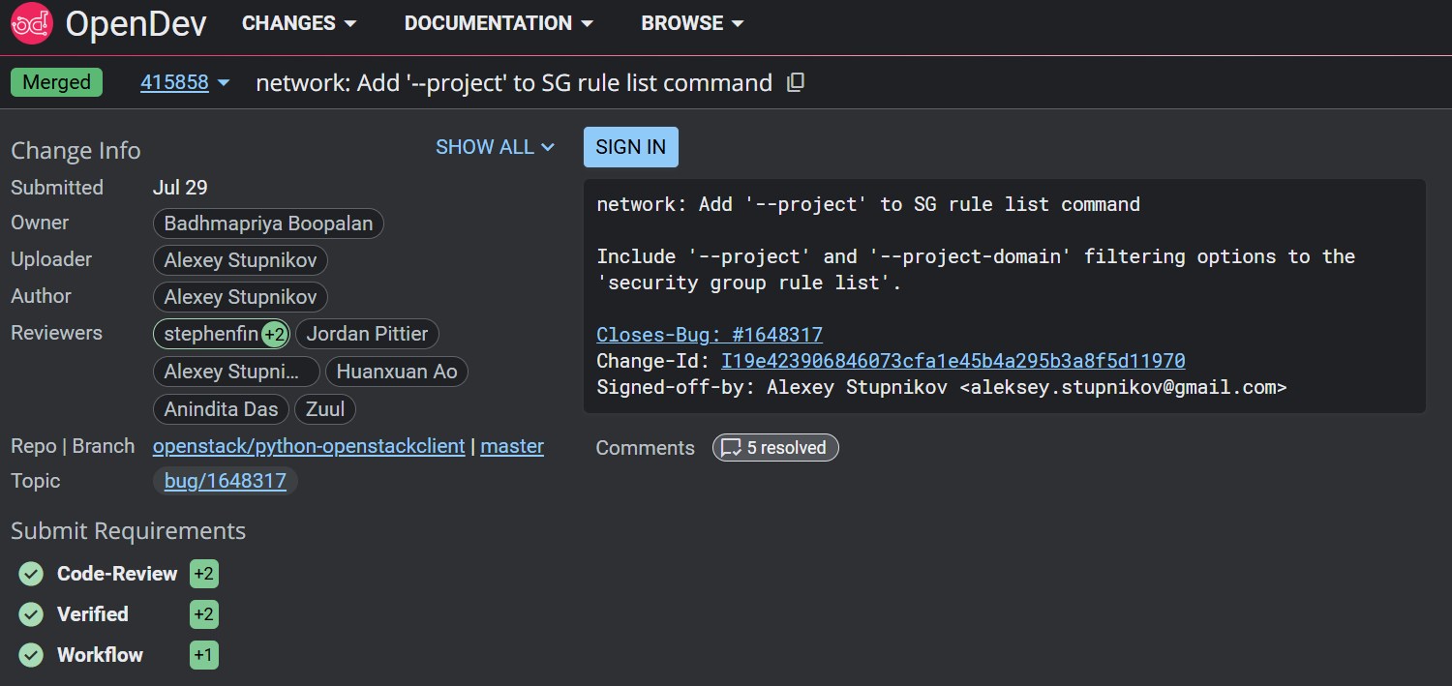Go to the master branch link
Screen dimensions: 1452x686
pyautogui.click(x=512, y=446)
